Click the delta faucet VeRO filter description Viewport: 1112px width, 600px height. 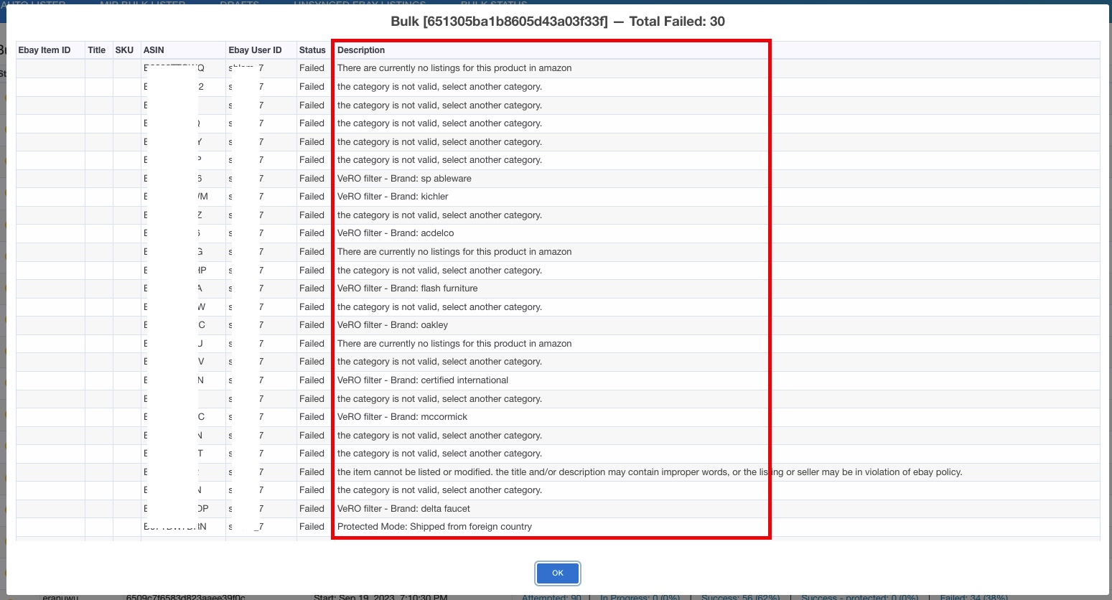pos(403,509)
